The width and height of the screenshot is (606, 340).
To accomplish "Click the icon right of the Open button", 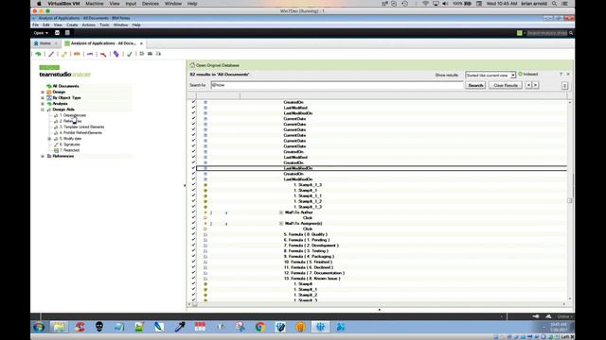I will 57,33.
